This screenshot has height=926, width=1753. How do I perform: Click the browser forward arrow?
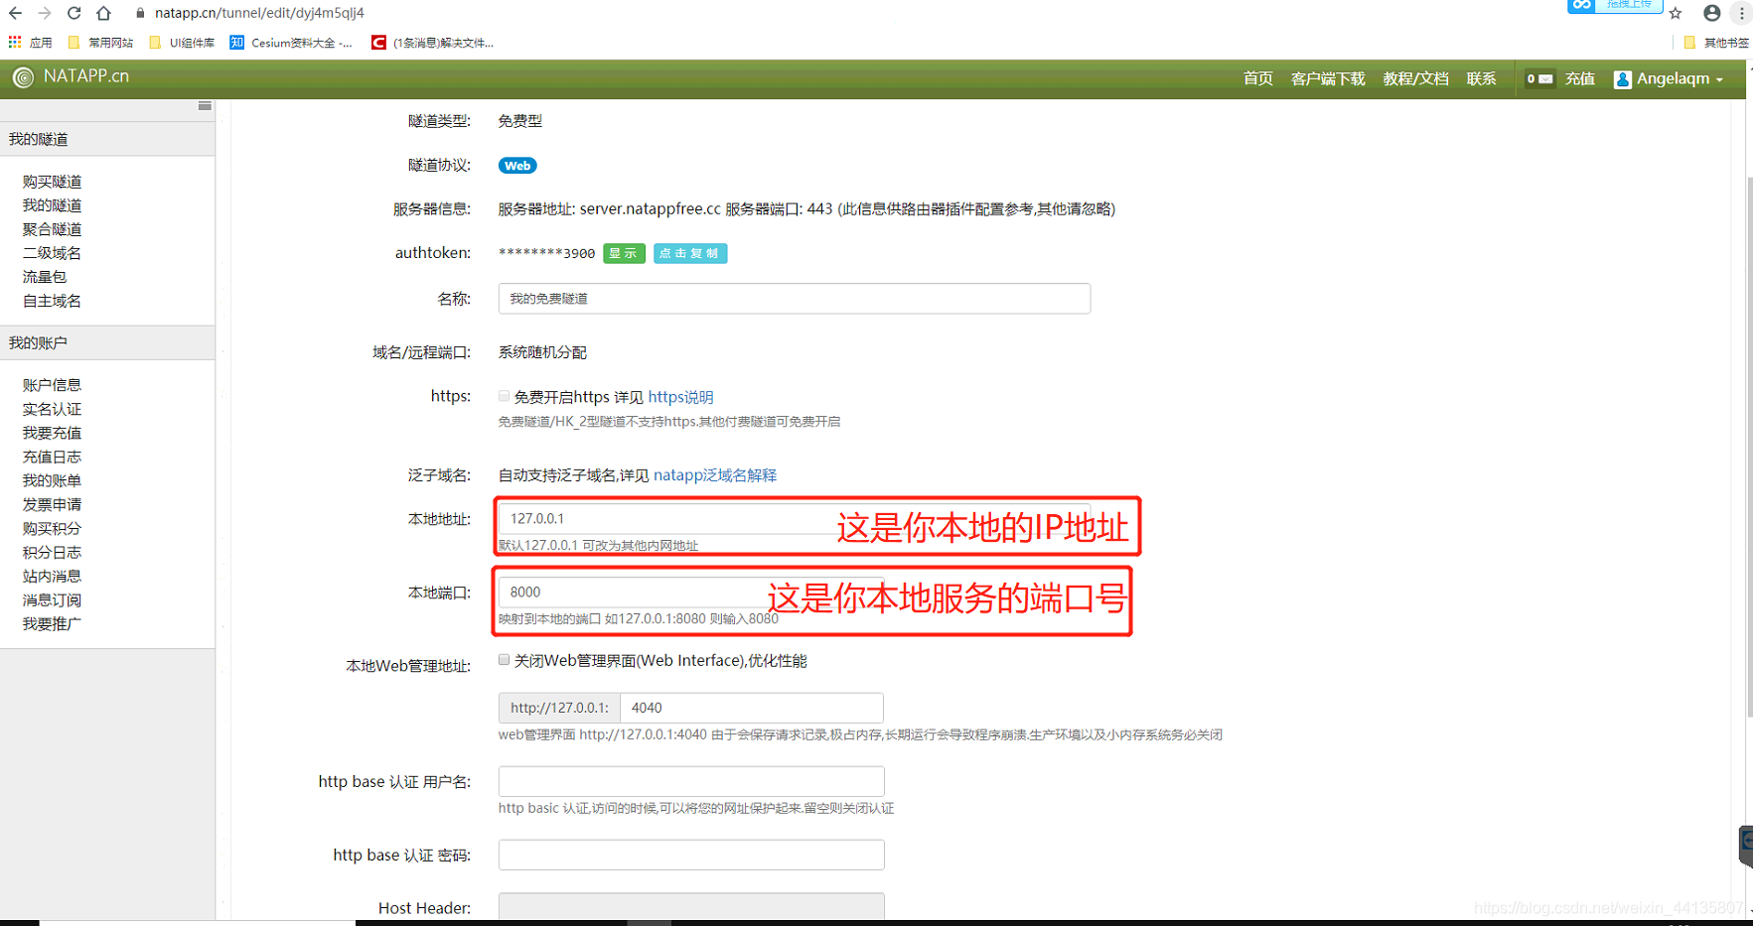(x=45, y=13)
